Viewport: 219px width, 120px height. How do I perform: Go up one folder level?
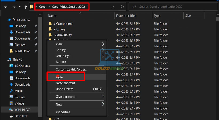click(26, 7)
